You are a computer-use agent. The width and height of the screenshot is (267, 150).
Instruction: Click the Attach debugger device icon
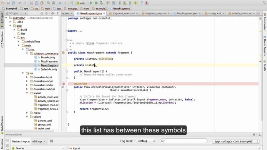(x=101, y=3)
